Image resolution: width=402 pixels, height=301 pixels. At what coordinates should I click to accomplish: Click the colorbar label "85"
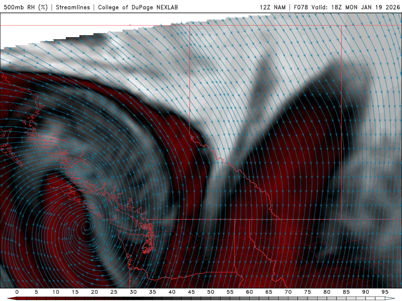coord(346,292)
